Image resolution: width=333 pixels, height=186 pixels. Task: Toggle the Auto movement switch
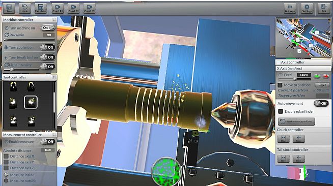click(321, 103)
